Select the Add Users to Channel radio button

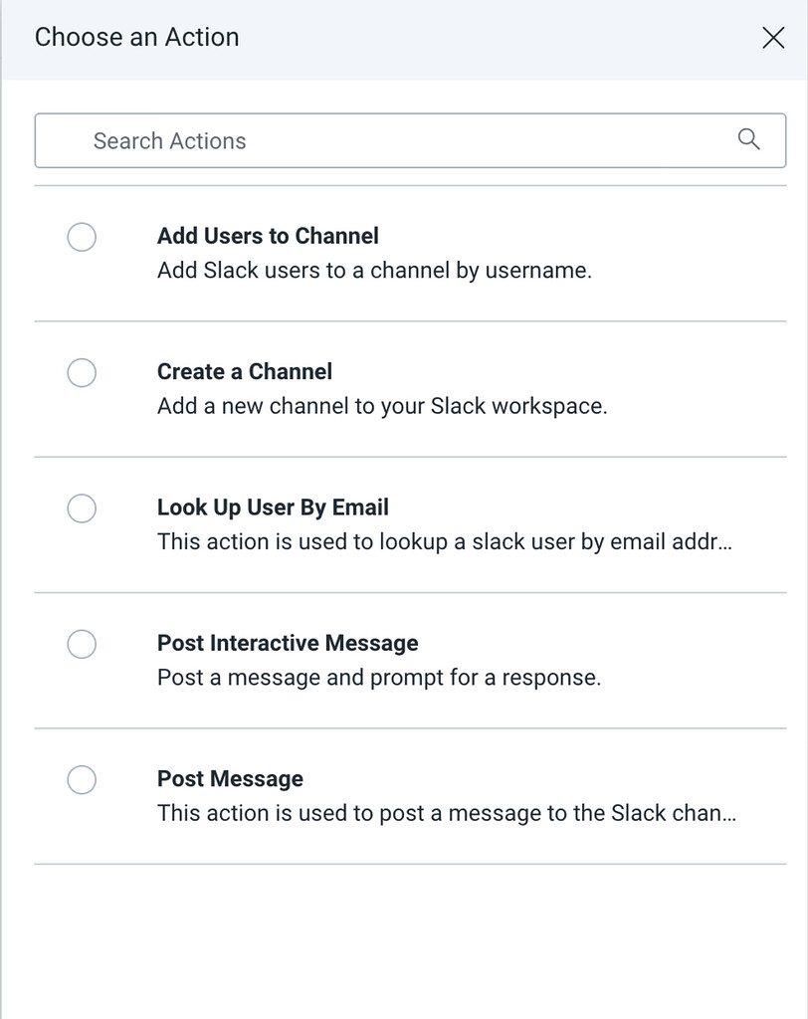pyautogui.click(x=82, y=238)
